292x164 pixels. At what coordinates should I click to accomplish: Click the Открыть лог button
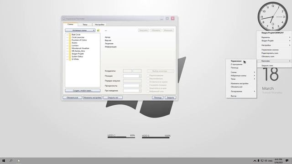[x=113, y=97]
